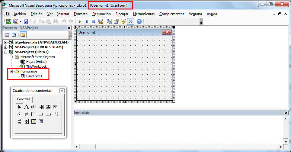Open the Archivo menu
Screen dimensions: 291x152
click(x=20, y=14)
